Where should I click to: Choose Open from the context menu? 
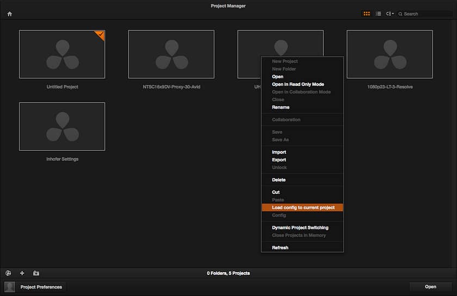click(302, 77)
